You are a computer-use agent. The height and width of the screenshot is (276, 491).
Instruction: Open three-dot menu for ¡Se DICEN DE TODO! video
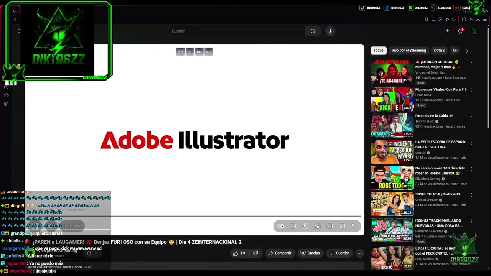(471, 62)
